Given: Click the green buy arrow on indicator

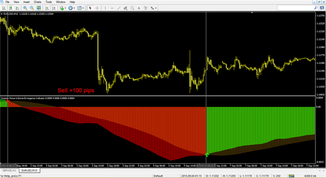Looking at the screenshot, I should pos(207,155).
